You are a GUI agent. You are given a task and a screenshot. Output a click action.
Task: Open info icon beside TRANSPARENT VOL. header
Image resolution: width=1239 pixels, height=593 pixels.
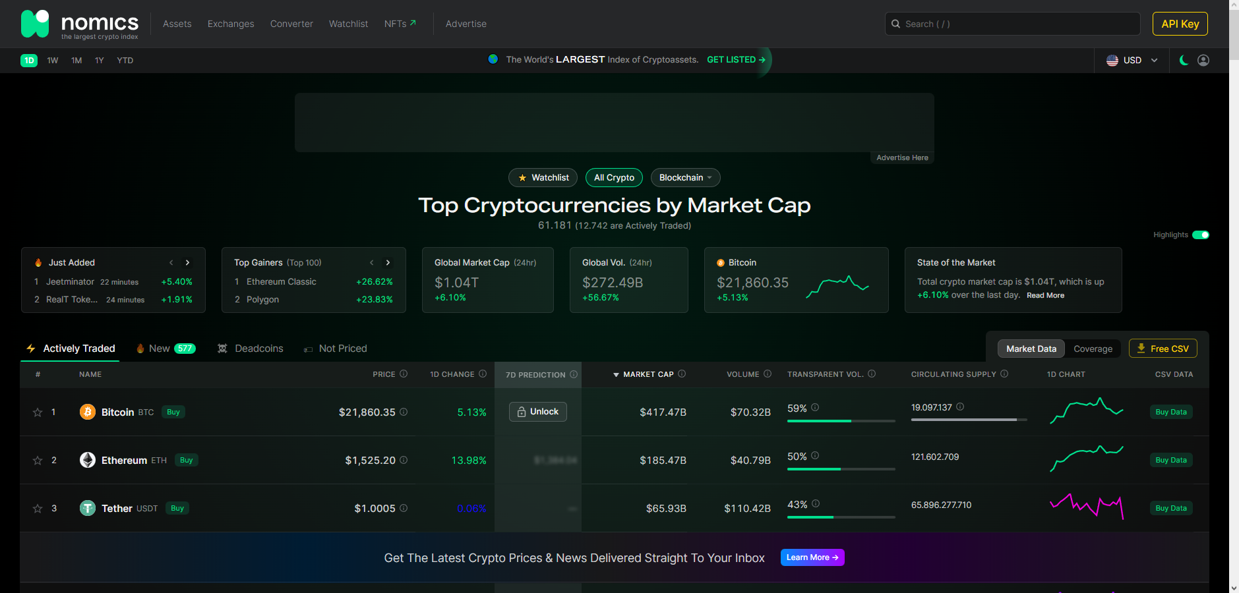[x=872, y=374]
